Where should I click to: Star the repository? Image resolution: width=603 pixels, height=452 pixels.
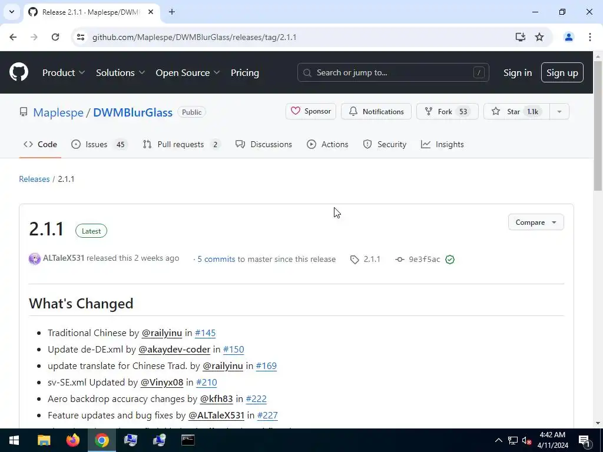click(x=516, y=111)
